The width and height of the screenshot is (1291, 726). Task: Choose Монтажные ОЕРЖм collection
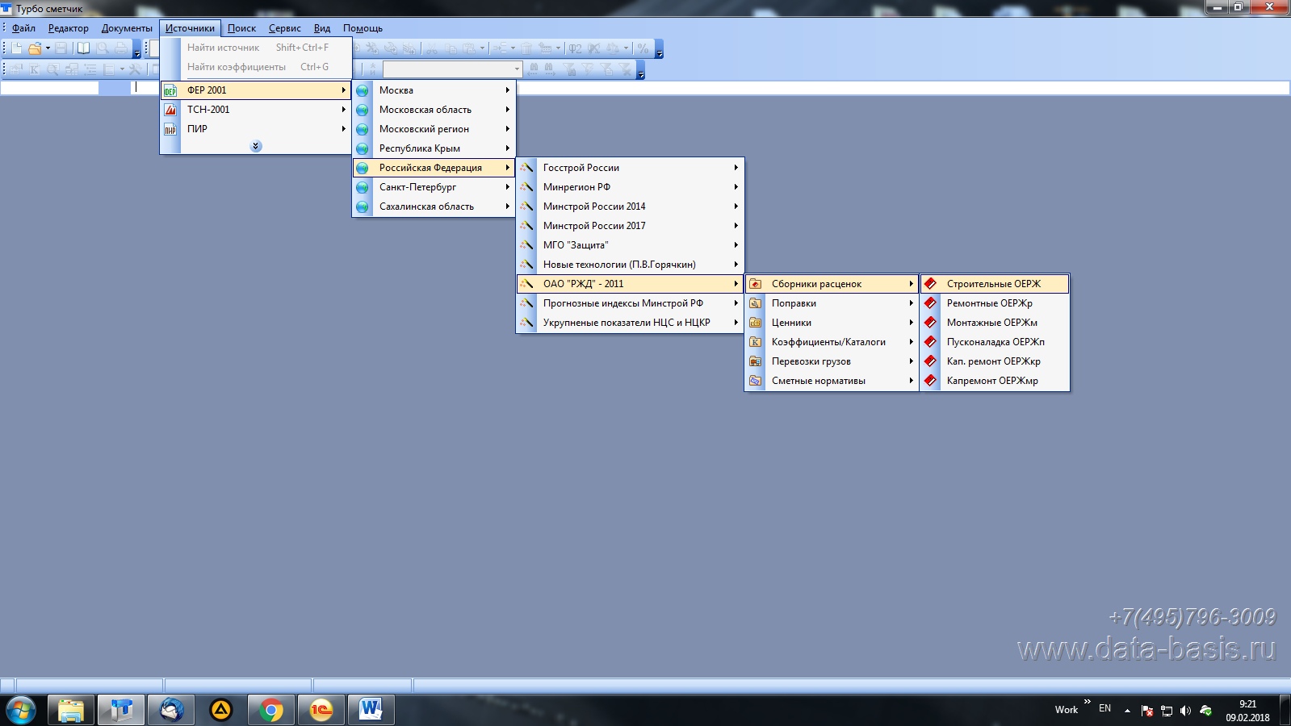tap(995, 323)
